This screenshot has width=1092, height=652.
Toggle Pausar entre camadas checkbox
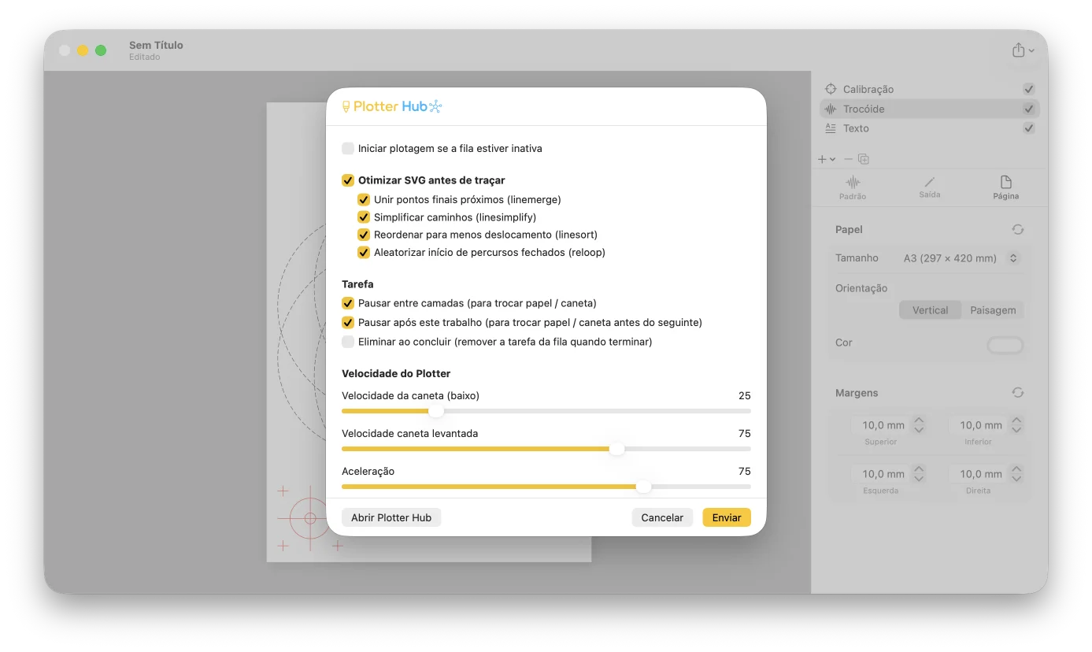348,303
